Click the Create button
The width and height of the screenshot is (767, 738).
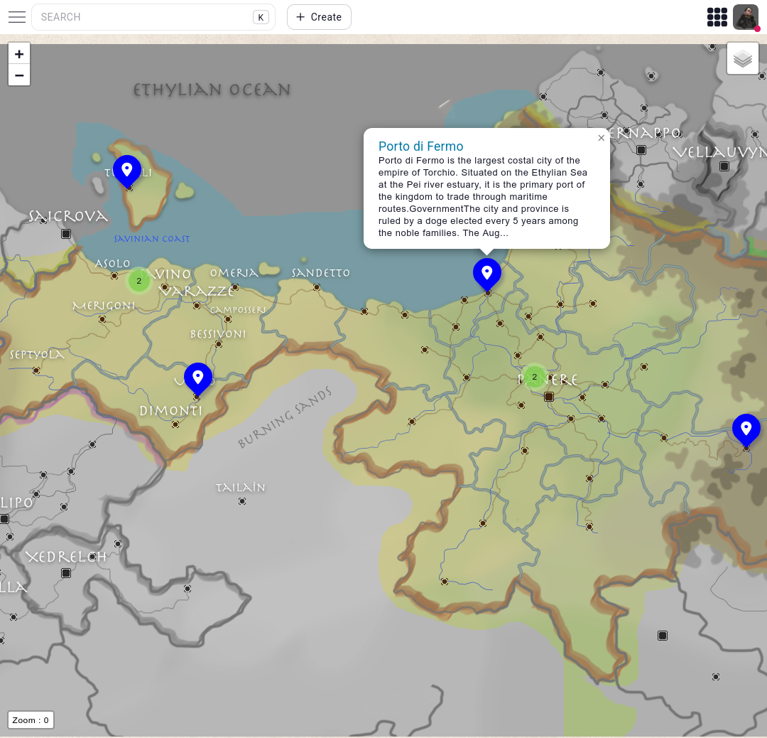(x=318, y=16)
